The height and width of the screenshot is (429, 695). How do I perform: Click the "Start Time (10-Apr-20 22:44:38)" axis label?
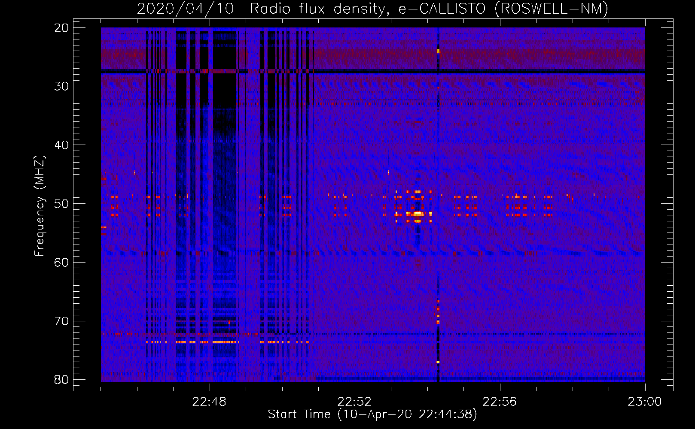tap(372, 414)
